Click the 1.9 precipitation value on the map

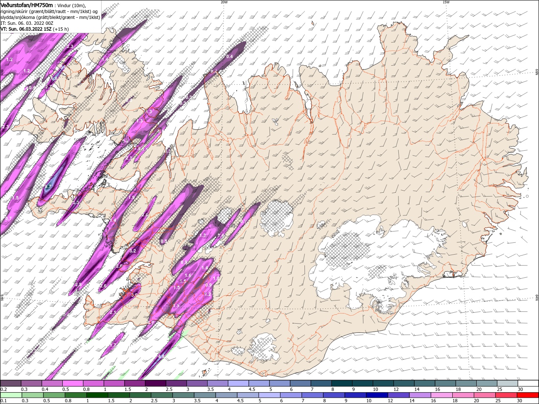tap(131, 197)
